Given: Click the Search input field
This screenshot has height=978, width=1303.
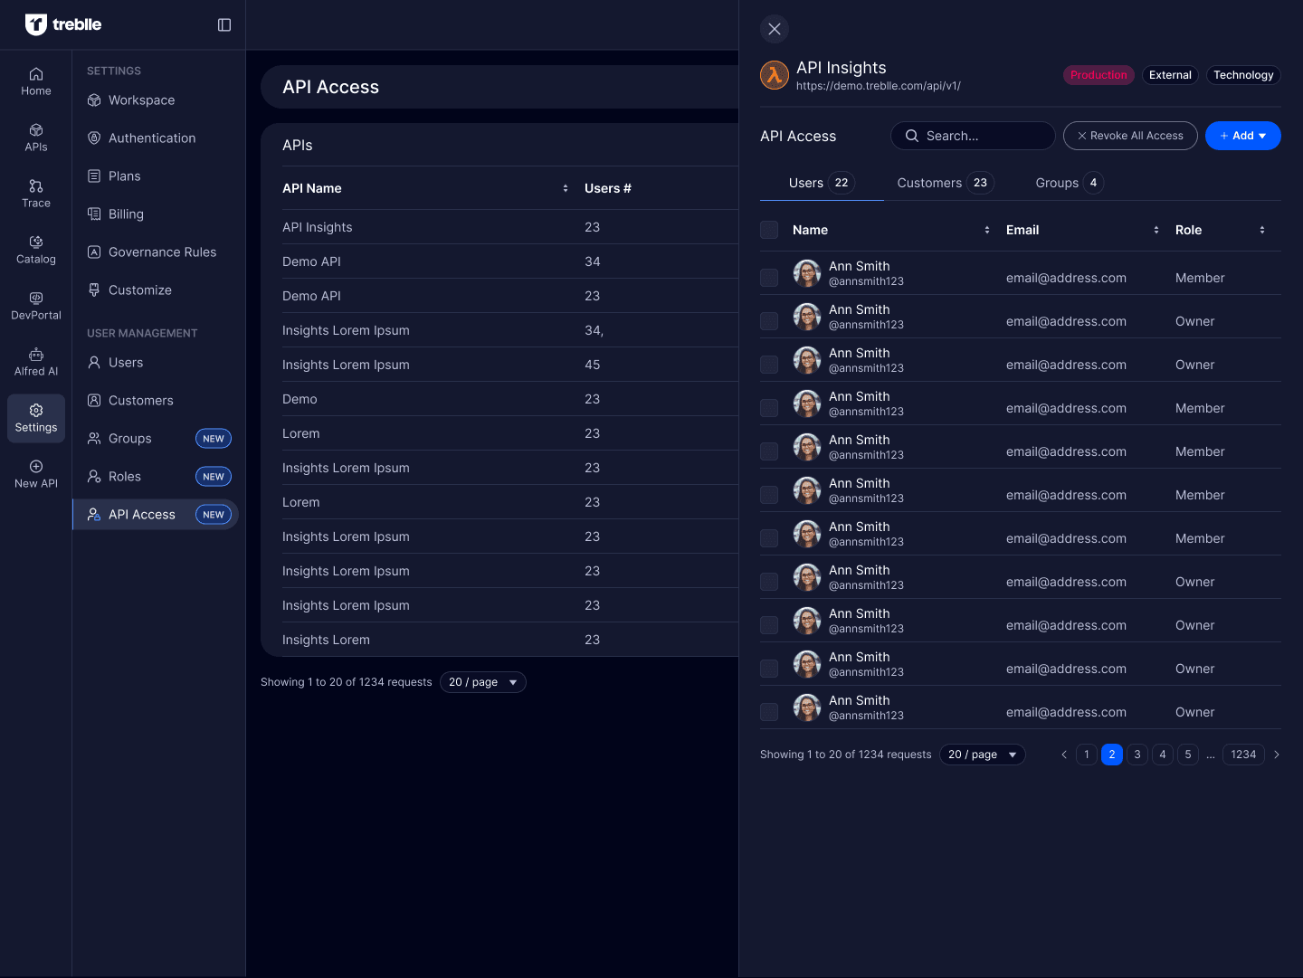Looking at the screenshot, I should point(973,136).
